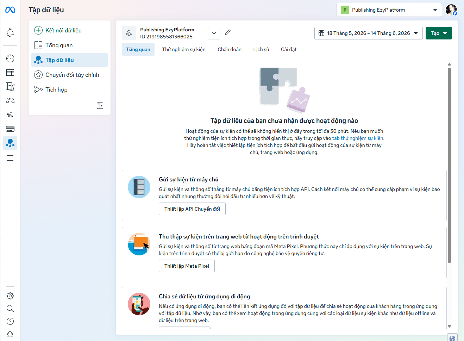This screenshot has width=464, height=341.
Task: Open Chuyển đổi tùy chỉnh in sidebar
Action: tap(69, 75)
